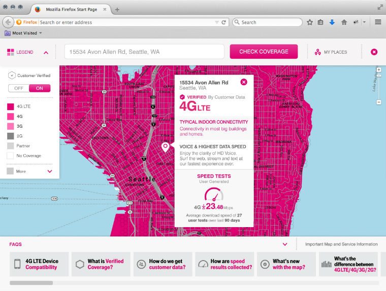The image size is (386, 291).
Task: Reload the page in the address bar
Action: coord(223,22)
